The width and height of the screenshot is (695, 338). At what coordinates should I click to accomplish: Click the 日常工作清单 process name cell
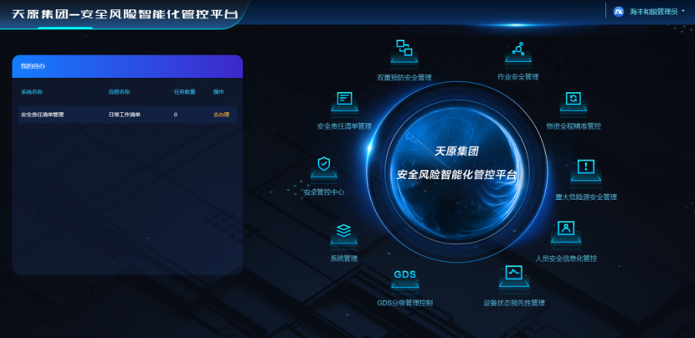coord(124,114)
